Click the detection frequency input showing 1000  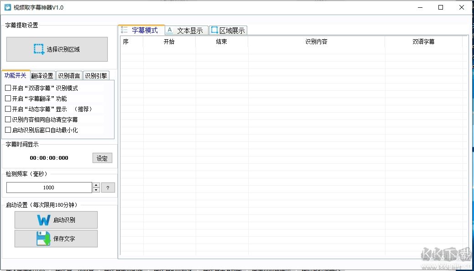point(49,187)
